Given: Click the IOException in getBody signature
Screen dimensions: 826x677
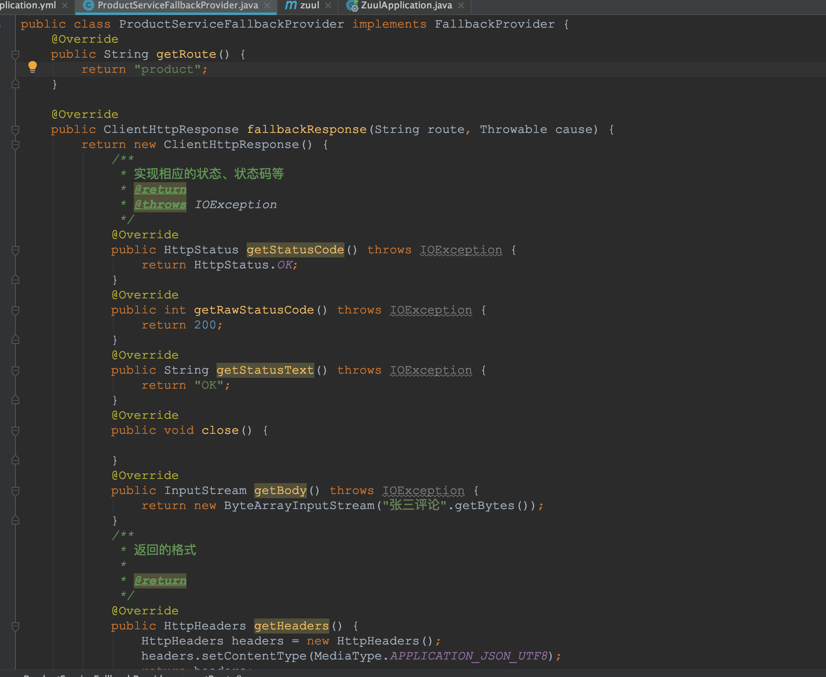Looking at the screenshot, I should click(x=423, y=490).
